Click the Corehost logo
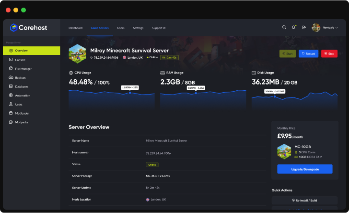The width and height of the screenshot is (349, 213). click(x=28, y=28)
